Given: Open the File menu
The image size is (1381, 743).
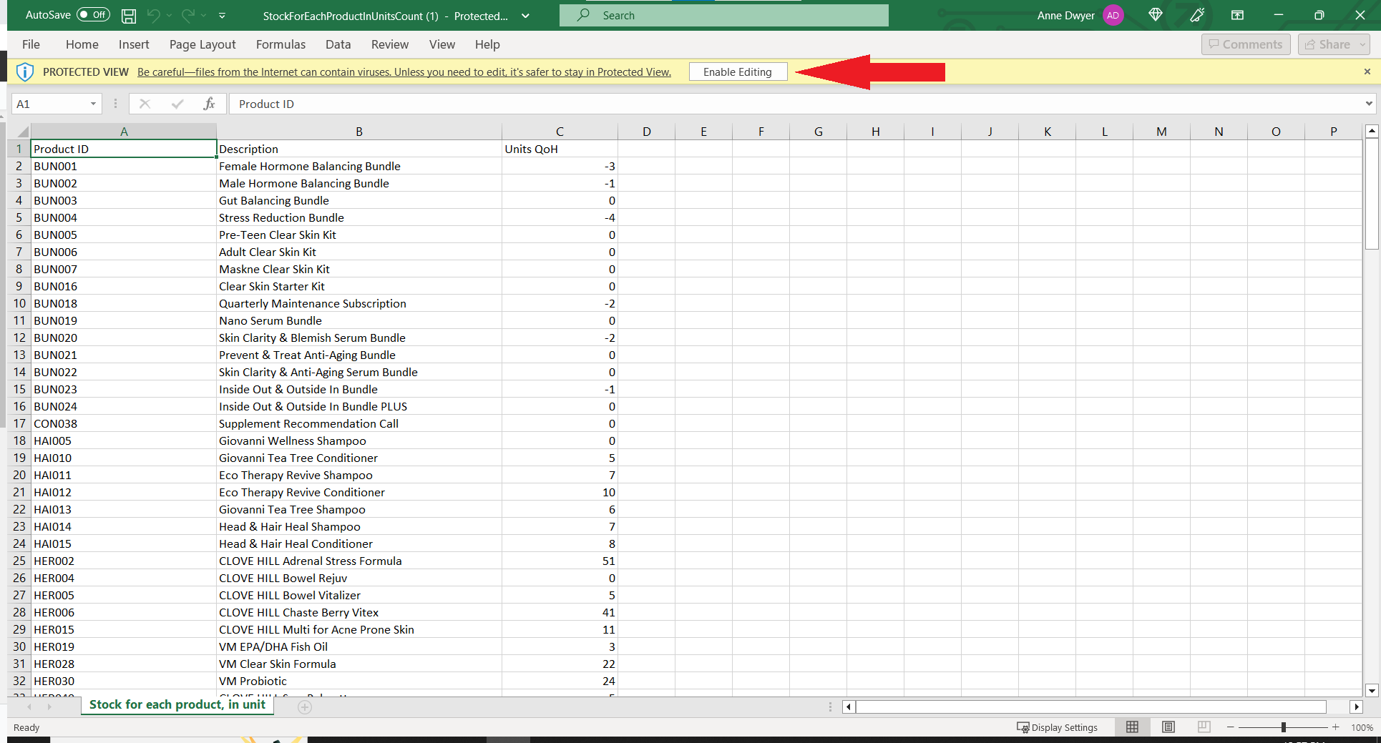Looking at the screenshot, I should click(31, 44).
